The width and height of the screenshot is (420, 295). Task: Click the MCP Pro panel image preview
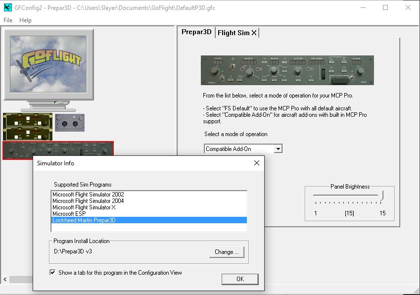tap(287, 70)
